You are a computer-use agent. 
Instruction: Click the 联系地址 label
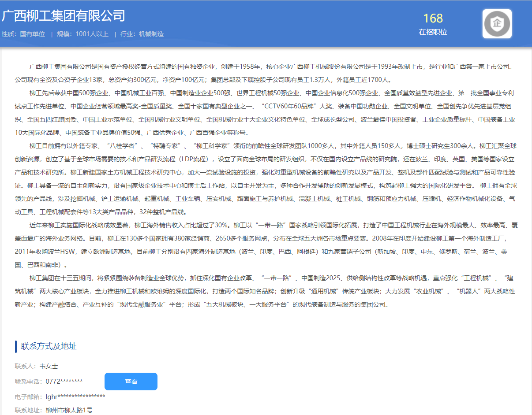point(29,410)
